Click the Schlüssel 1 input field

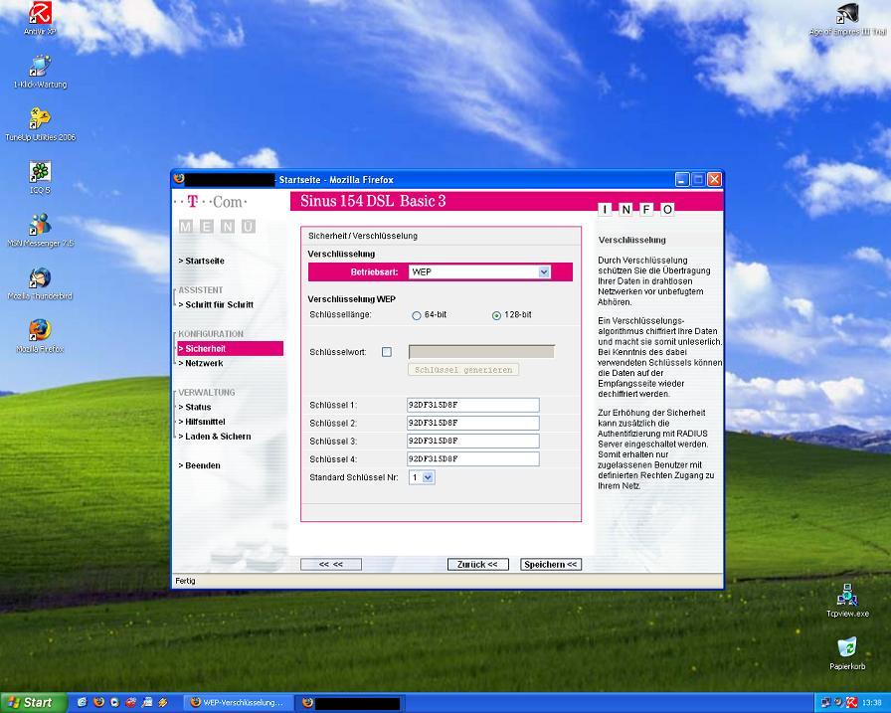[x=473, y=405]
